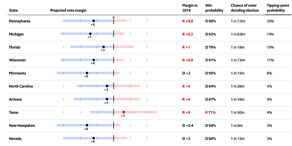Click the Win probability column header

pos(214,8)
